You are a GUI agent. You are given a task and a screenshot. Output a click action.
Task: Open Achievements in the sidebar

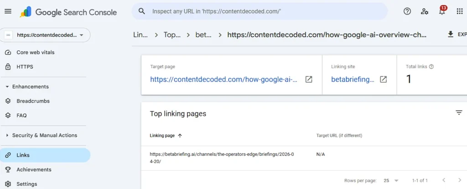point(34,169)
